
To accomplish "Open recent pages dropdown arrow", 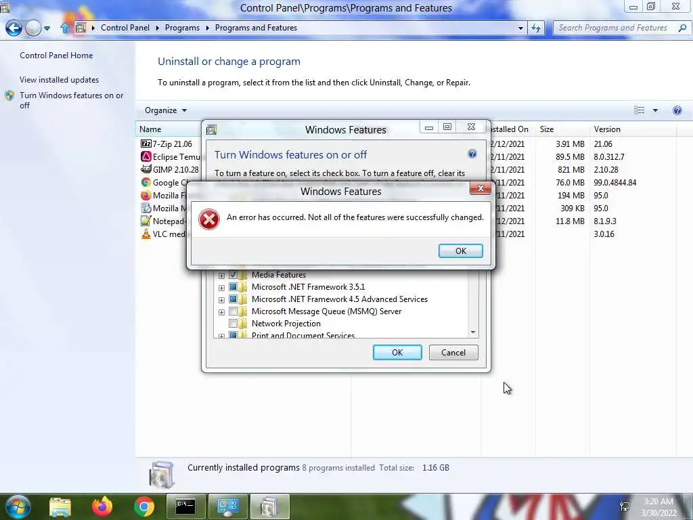I will click(x=47, y=28).
